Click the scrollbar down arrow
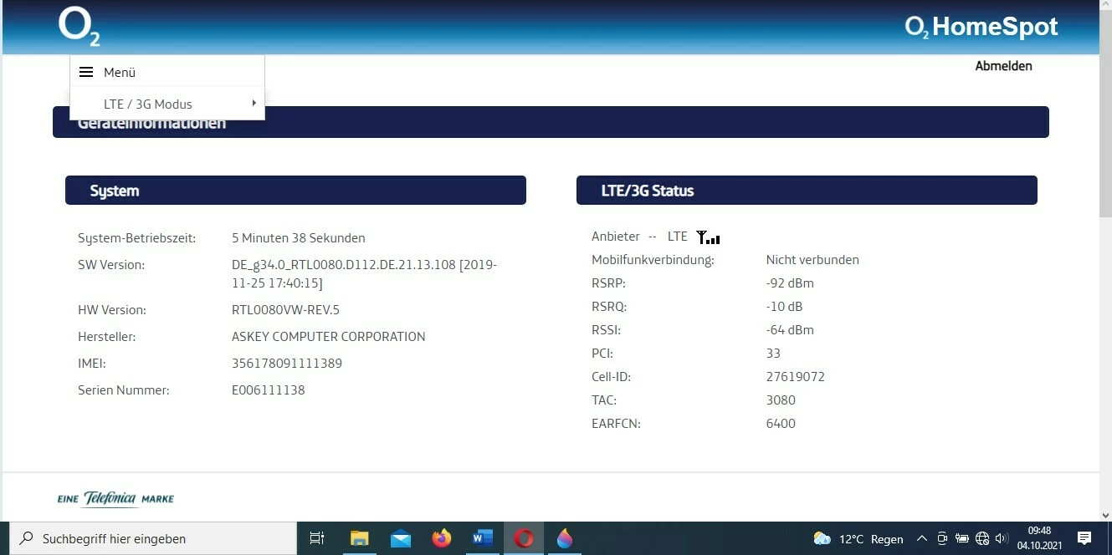The width and height of the screenshot is (1112, 555). pos(1105,516)
